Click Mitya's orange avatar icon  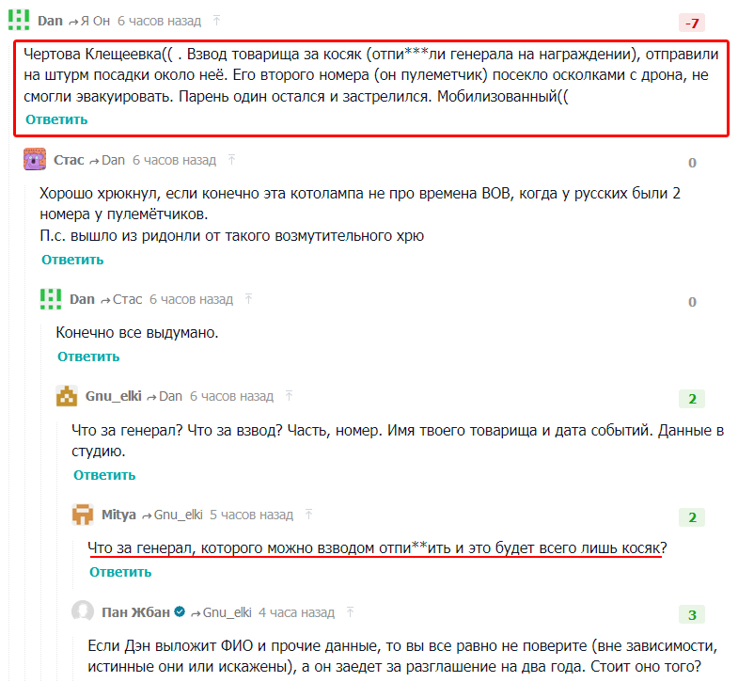click(83, 515)
